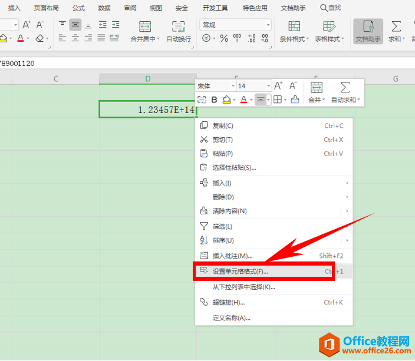The width and height of the screenshot is (415, 361).
Task: Click format painter in mini toolbar
Action: click(295, 100)
